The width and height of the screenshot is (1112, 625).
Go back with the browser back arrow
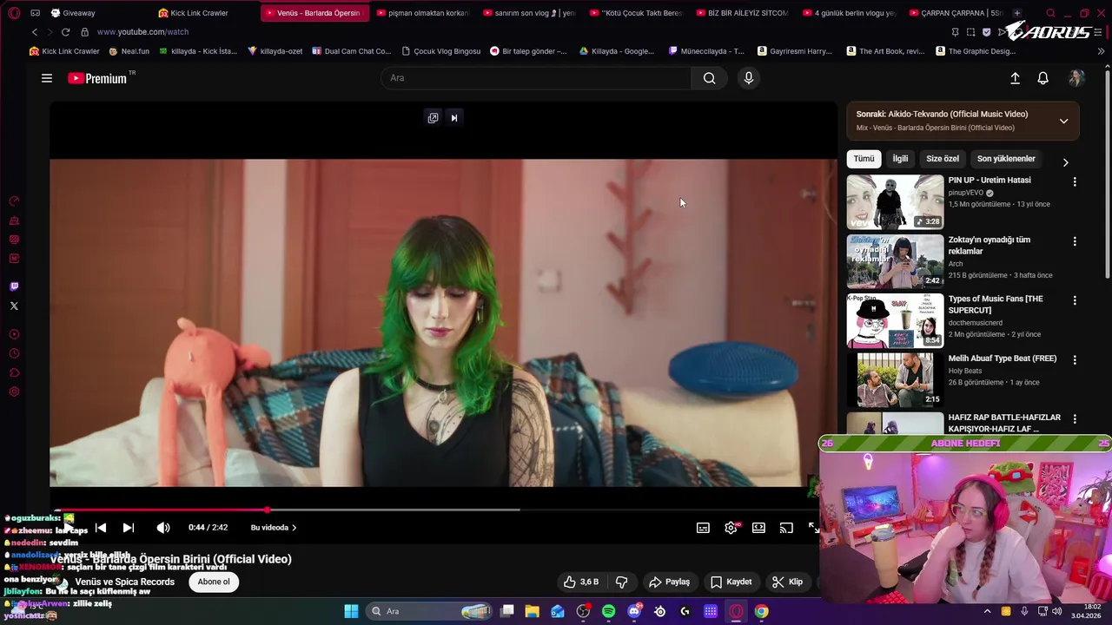tap(35, 32)
